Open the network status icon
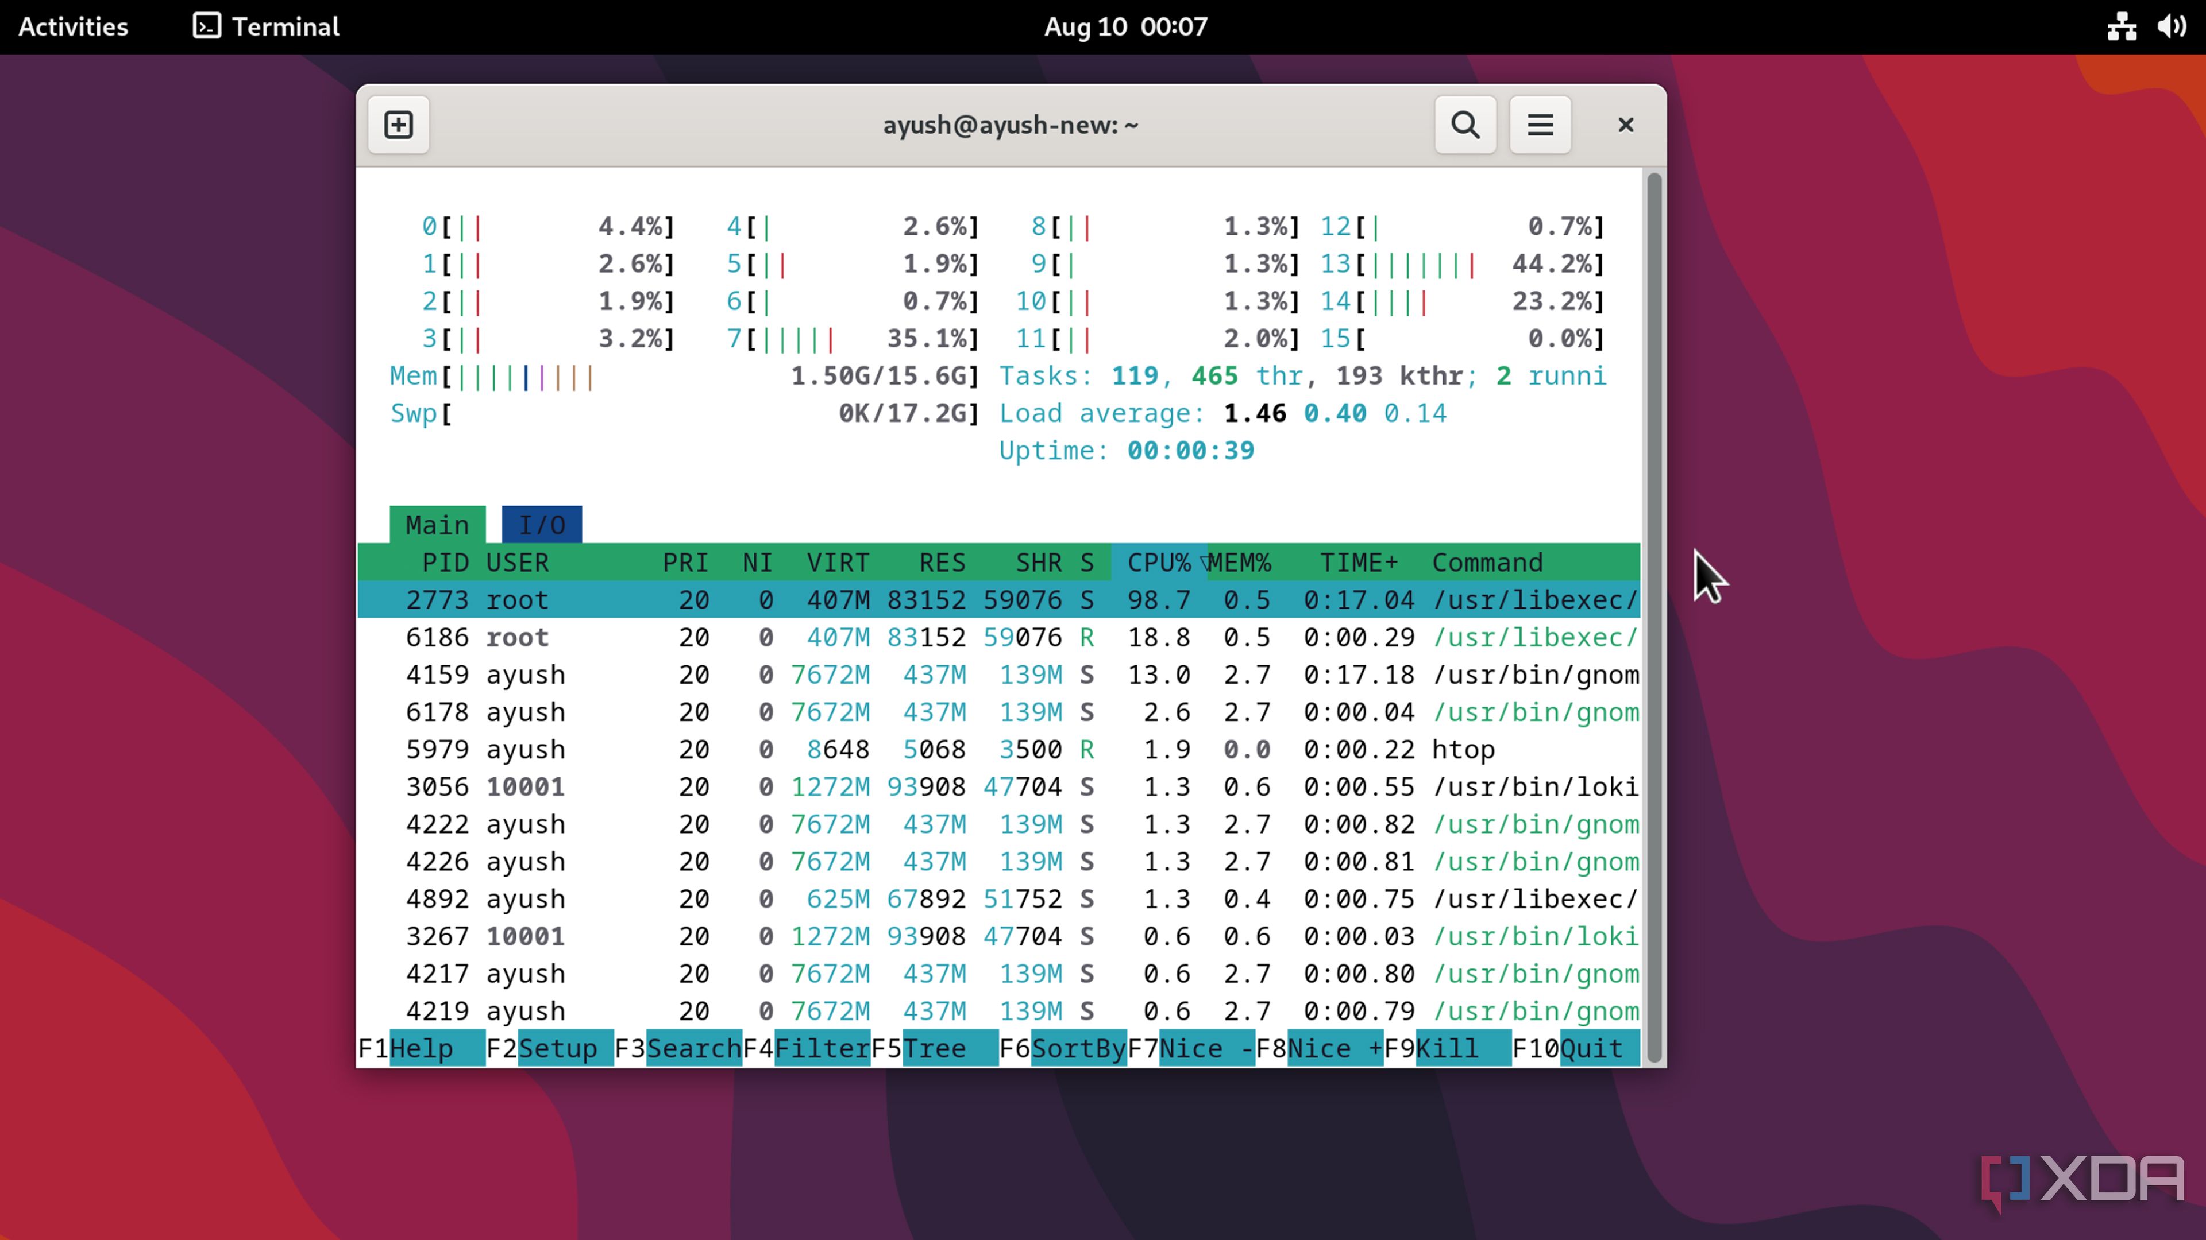 pos(2121,26)
